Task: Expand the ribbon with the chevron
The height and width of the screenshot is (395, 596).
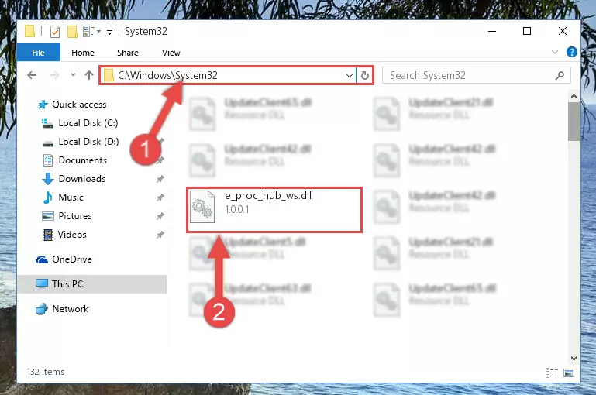Action: pos(555,52)
